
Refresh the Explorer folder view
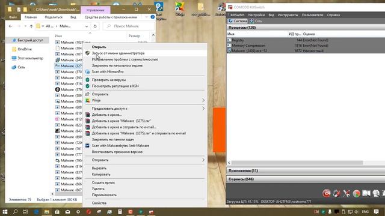pos(95,26)
